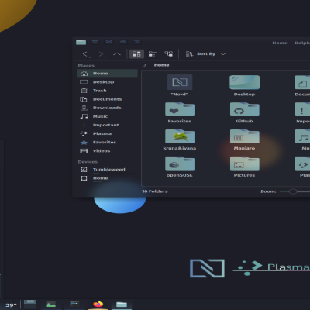Open the Sort By dropdown
310x310 pixels.
(205, 53)
